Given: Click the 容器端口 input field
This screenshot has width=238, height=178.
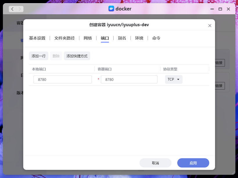Looking at the screenshot, I should pyautogui.click(x=129, y=79).
